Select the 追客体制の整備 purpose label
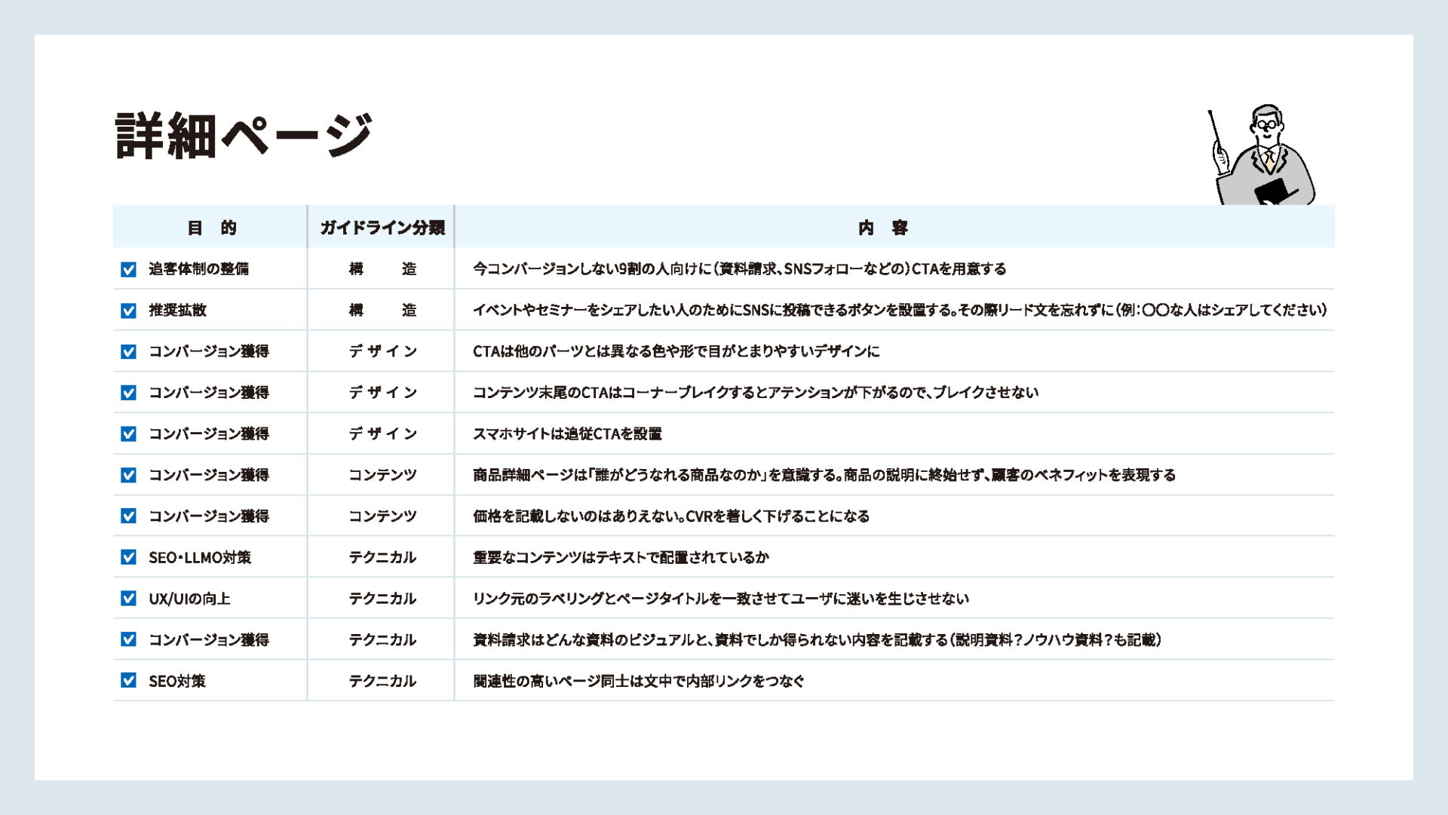 coord(198,269)
